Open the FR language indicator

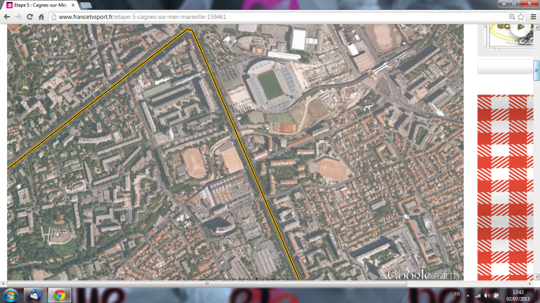click(457, 294)
